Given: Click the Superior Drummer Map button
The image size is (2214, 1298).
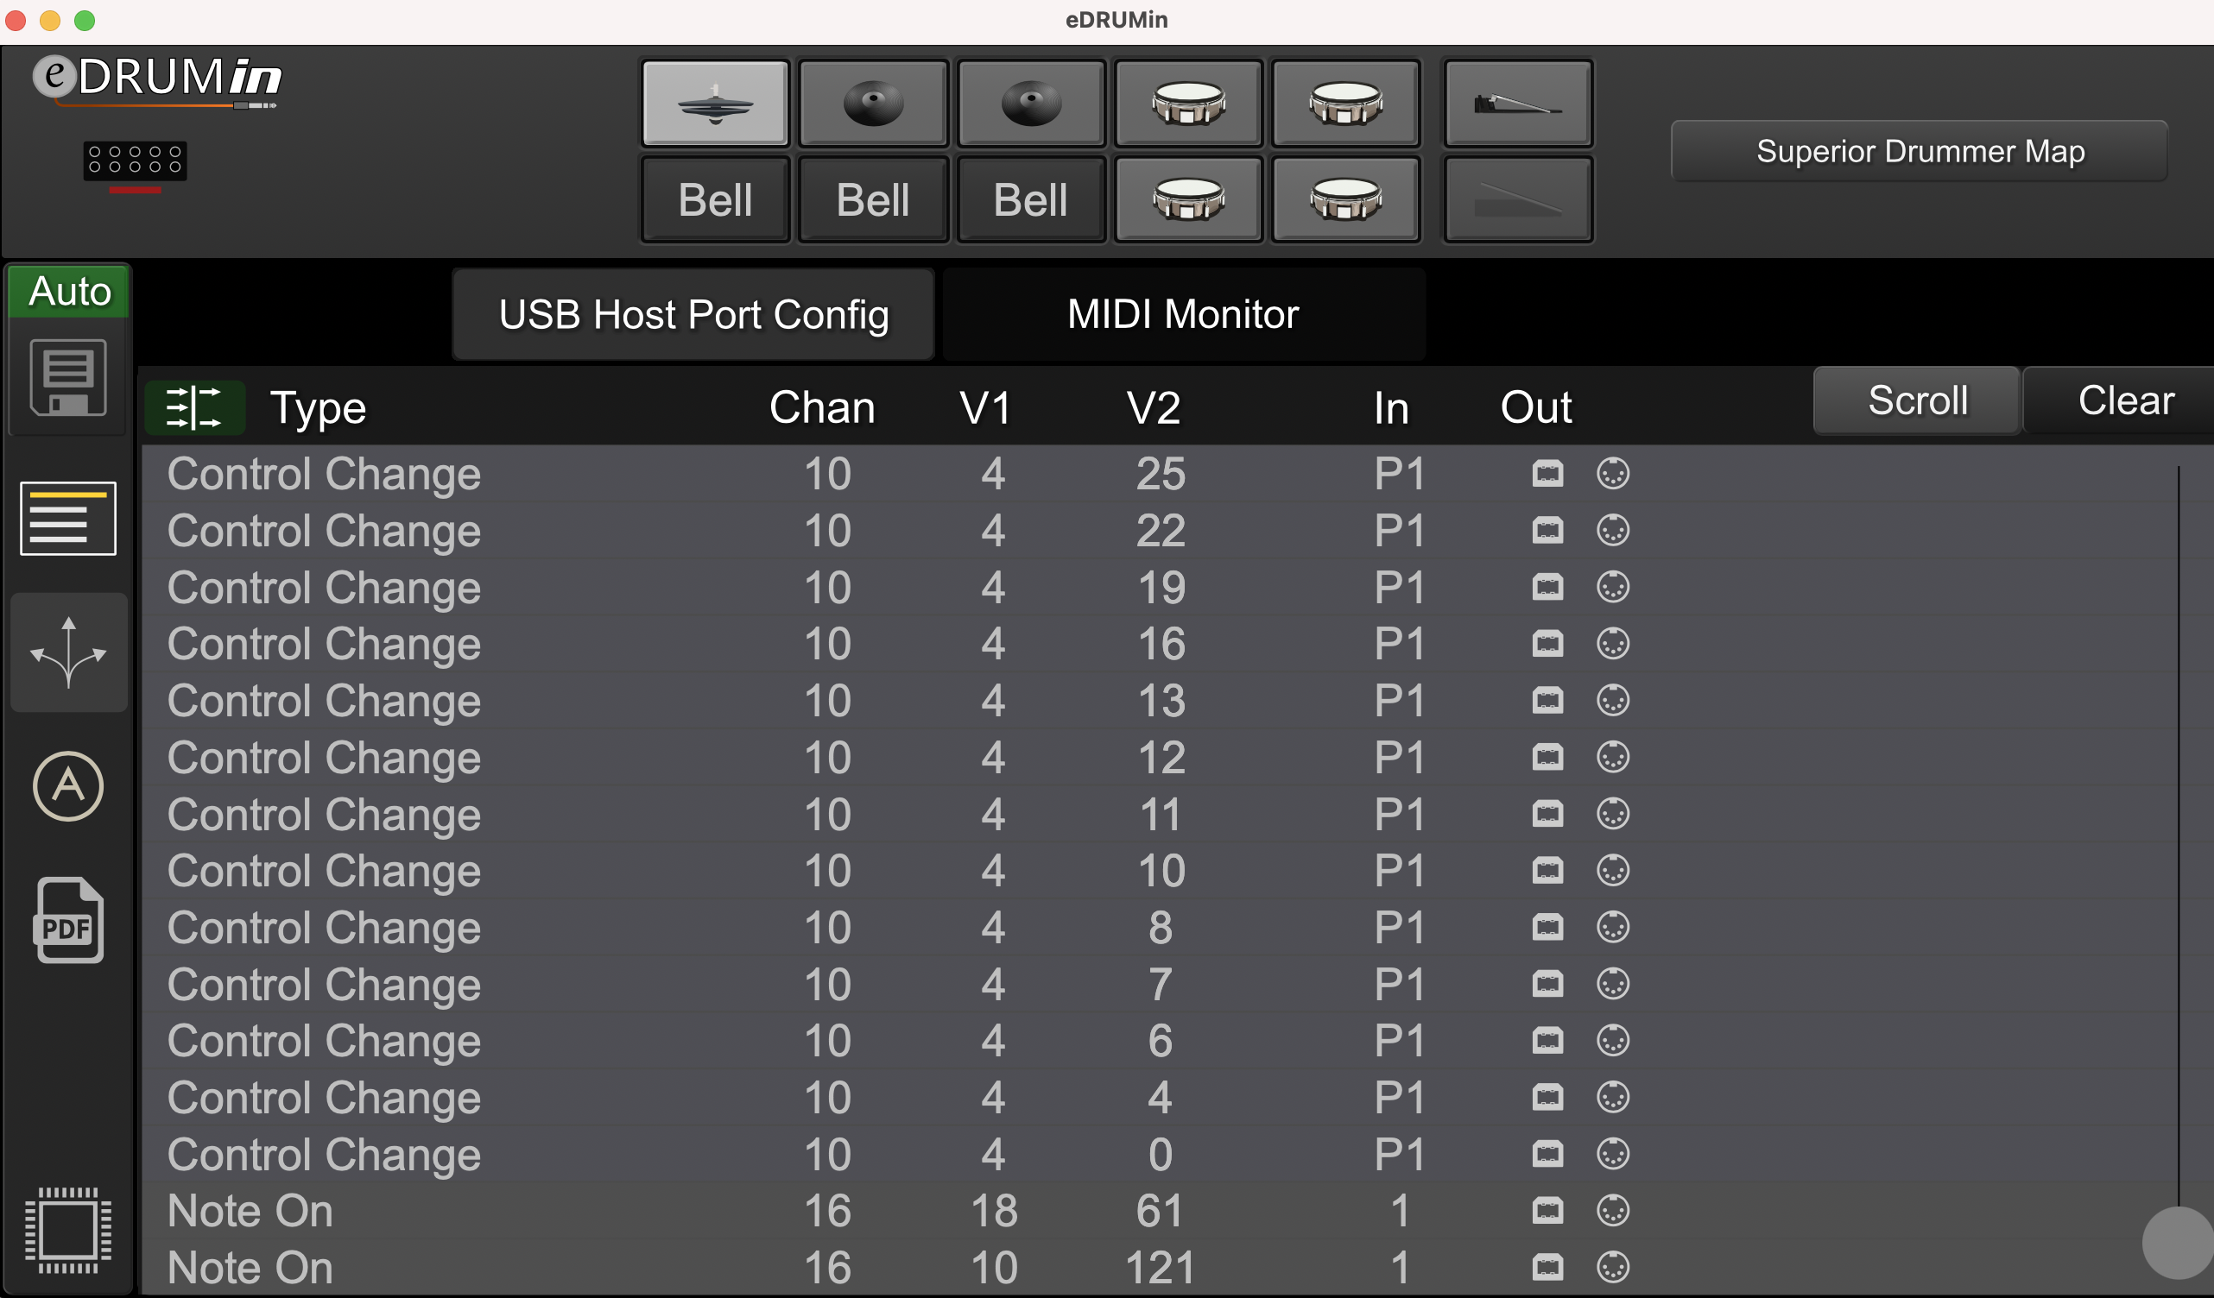Looking at the screenshot, I should pyautogui.click(x=1920, y=151).
